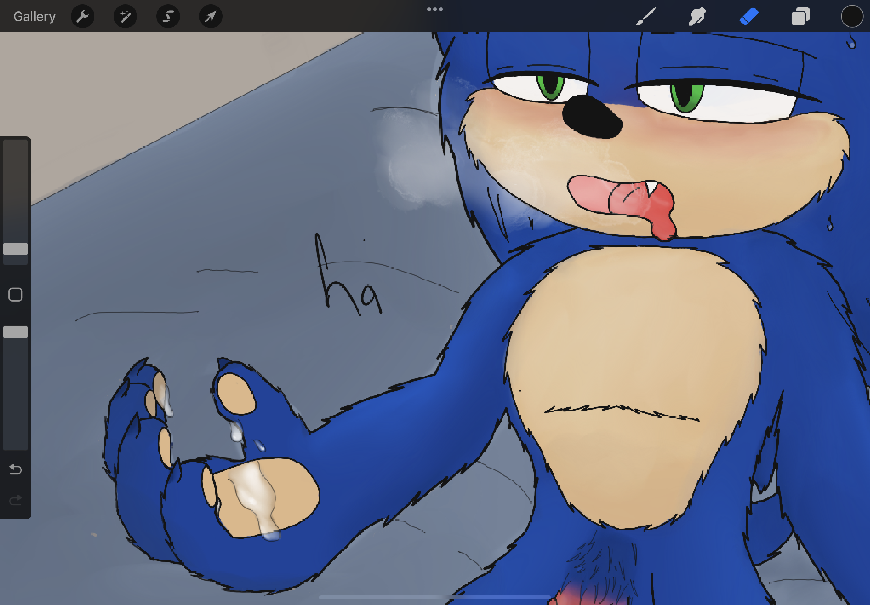Select the Smudge finger tool

pos(697,16)
